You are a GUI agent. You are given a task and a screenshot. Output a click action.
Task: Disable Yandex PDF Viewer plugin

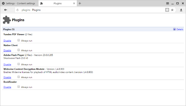pyautogui.click(x=7, y=41)
